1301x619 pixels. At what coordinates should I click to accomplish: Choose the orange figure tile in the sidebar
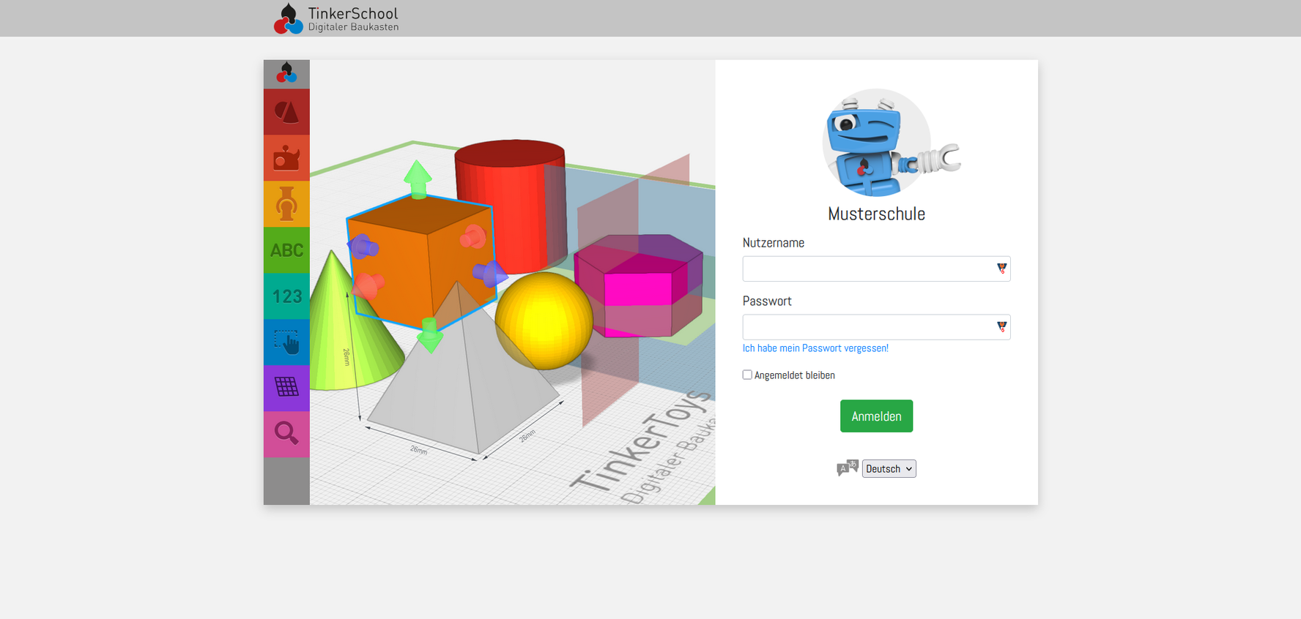pyautogui.click(x=286, y=204)
